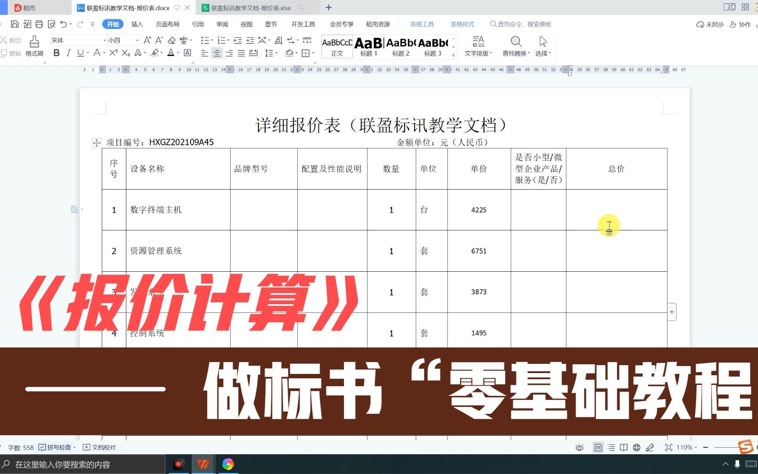Apply superscript X² formatting

click(x=114, y=53)
